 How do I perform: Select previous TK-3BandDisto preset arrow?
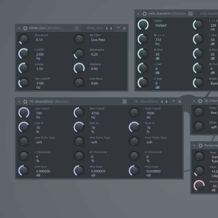click(162, 102)
